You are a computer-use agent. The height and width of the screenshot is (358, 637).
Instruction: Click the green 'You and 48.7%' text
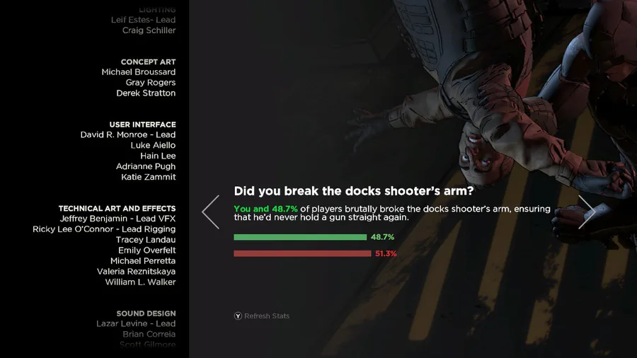click(x=265, y=209)
